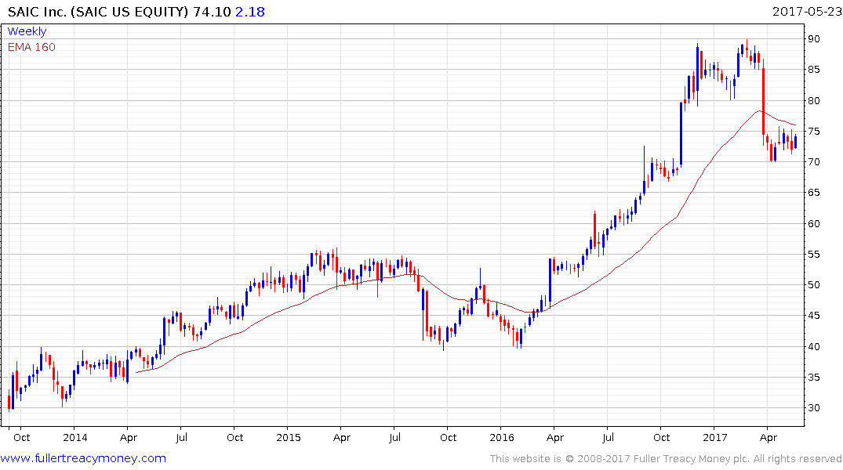Select the chart title 'SAIC Inc. (SAIC US EQUITY)'
Image resolution: width=843 pixels, height=470 pixels.
point(98,12)
